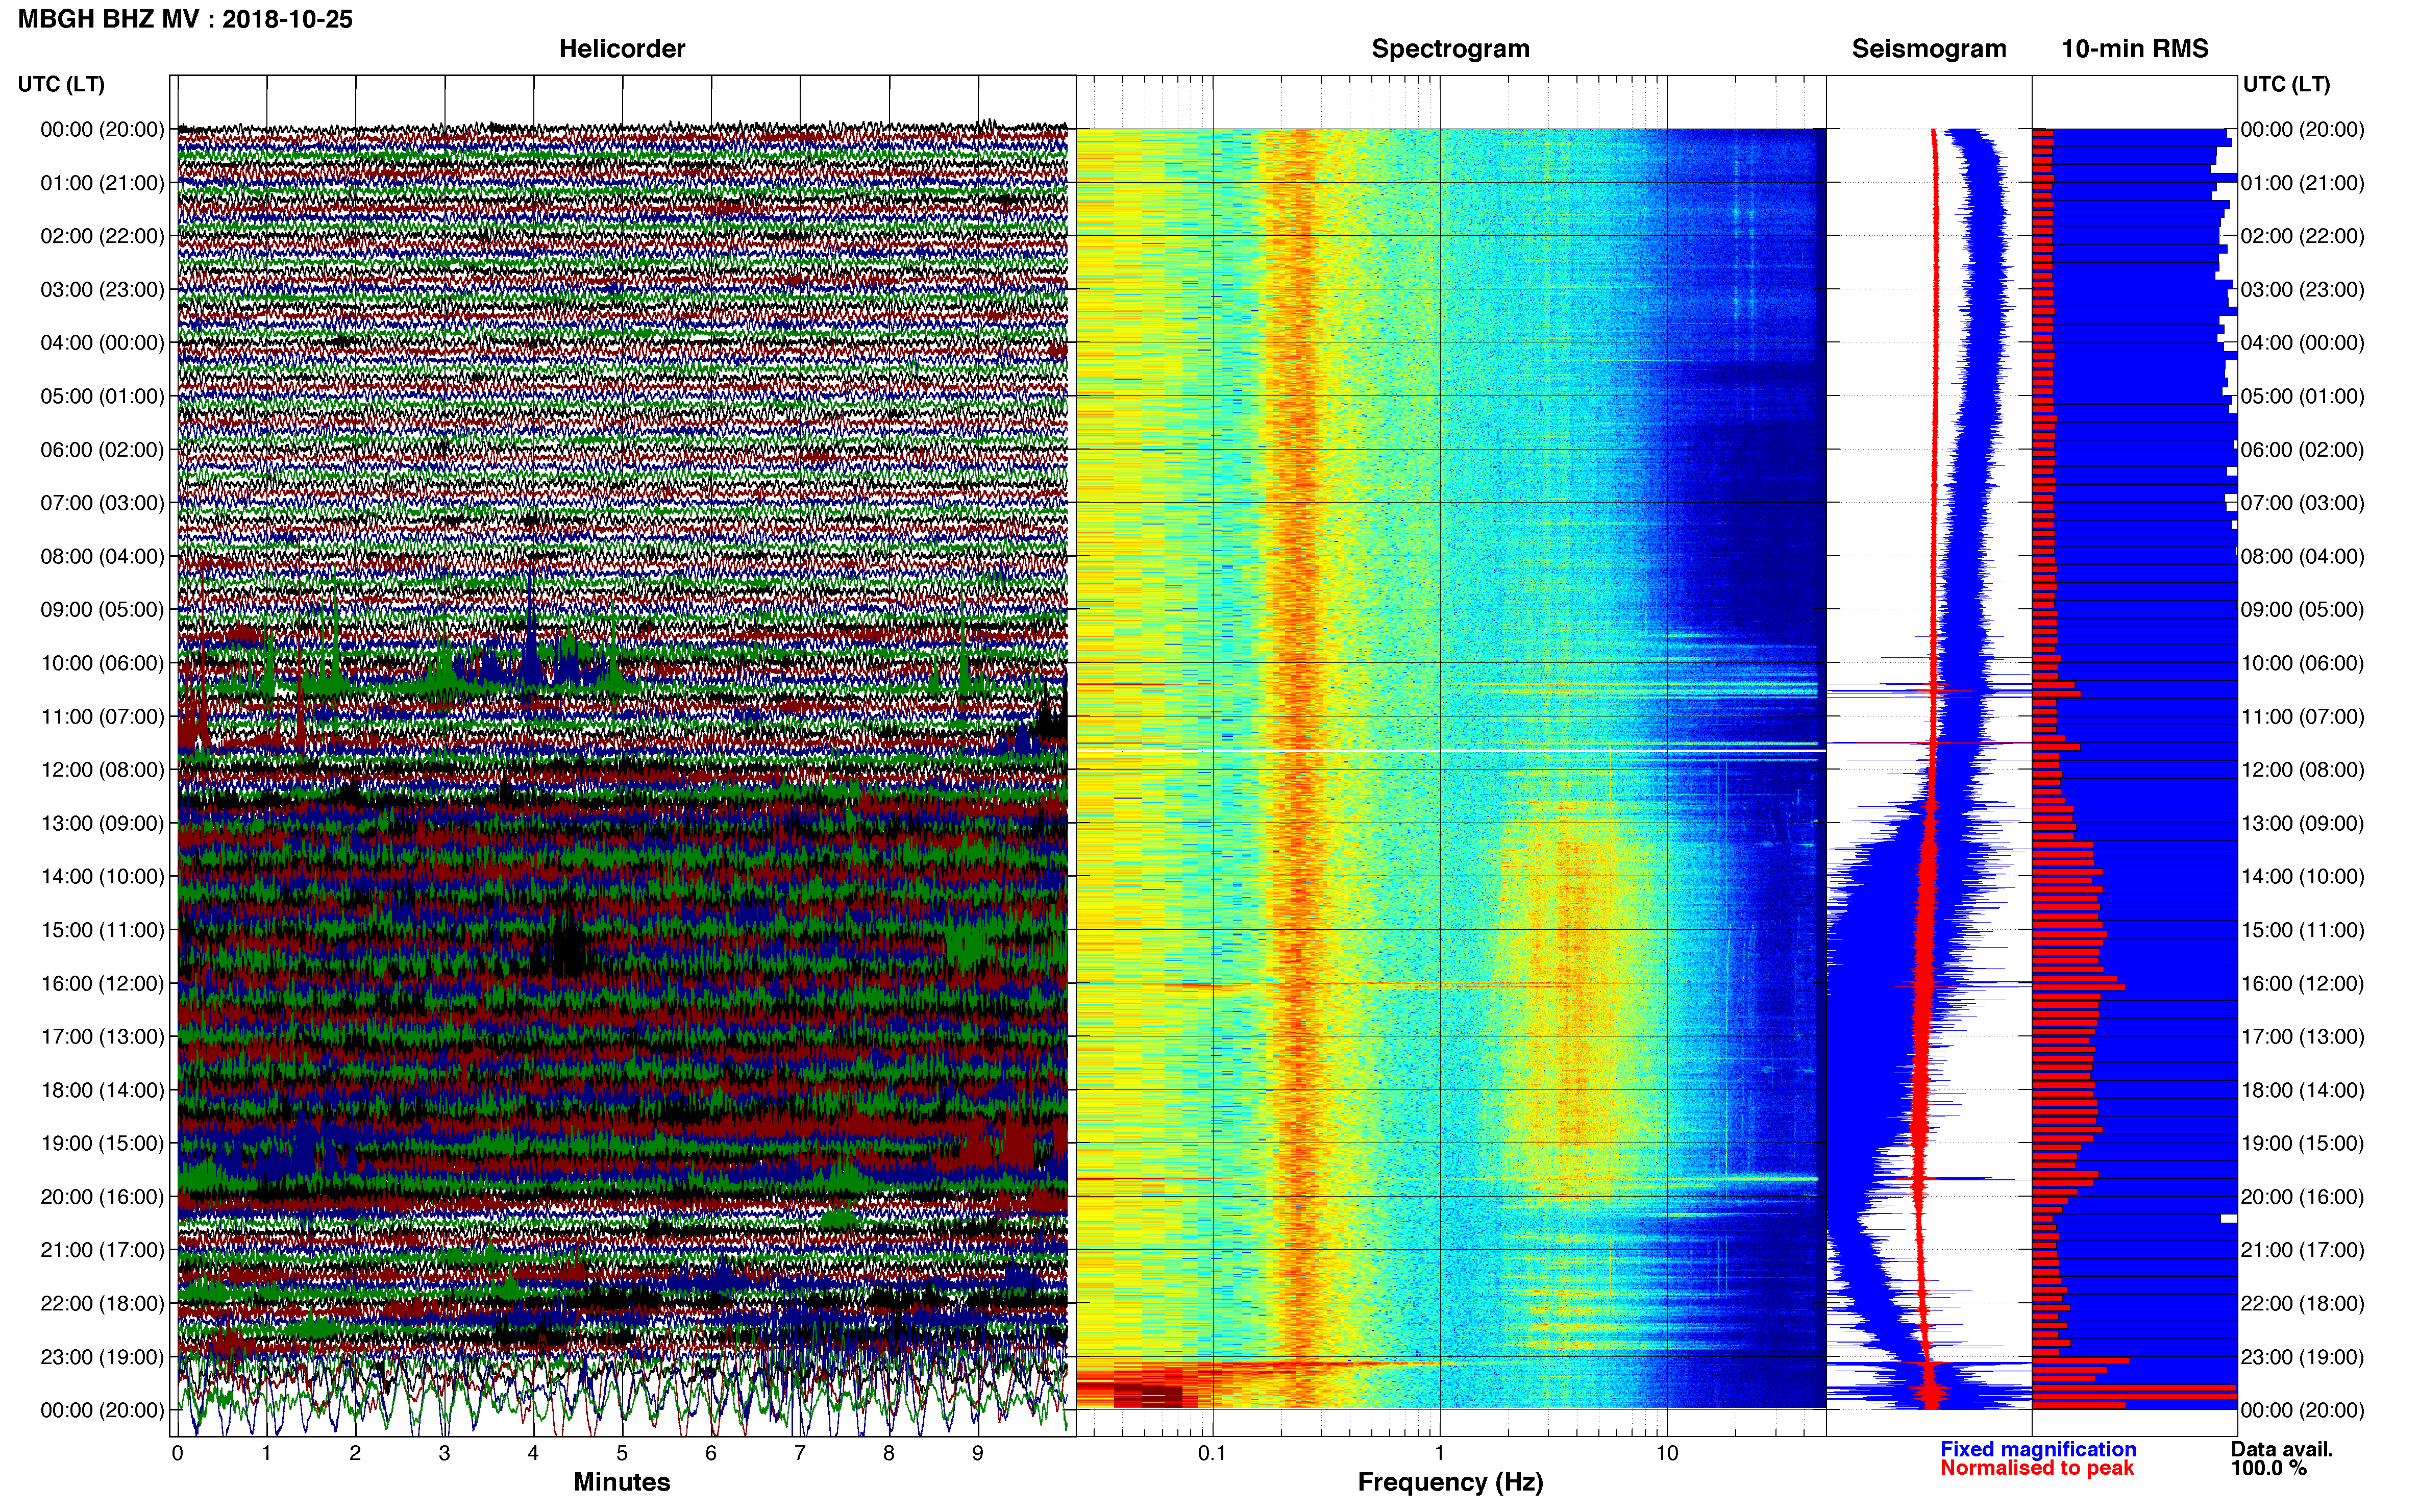Click Frequency axis tick label '0.1'
Image resolution: width=2419 pixels, height=1512 pixels.
[1212, 1453]
